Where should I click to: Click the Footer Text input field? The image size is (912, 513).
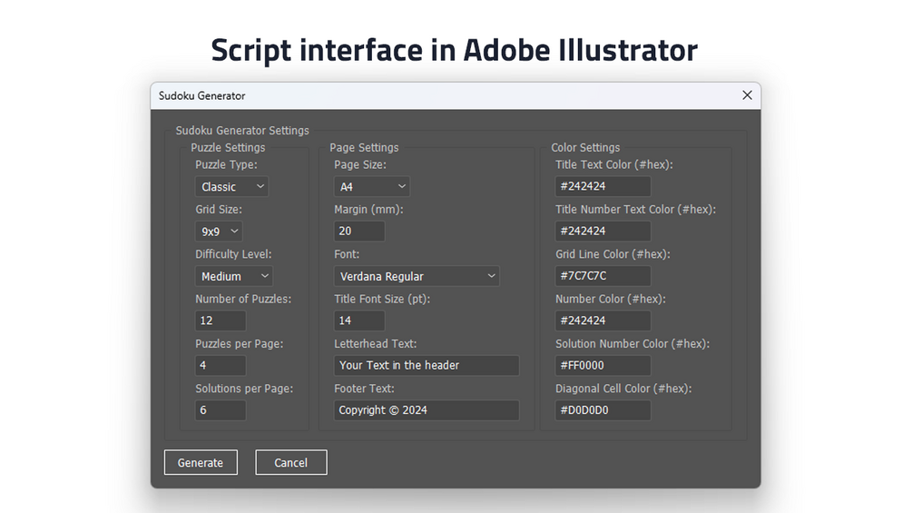pos(427,409)
